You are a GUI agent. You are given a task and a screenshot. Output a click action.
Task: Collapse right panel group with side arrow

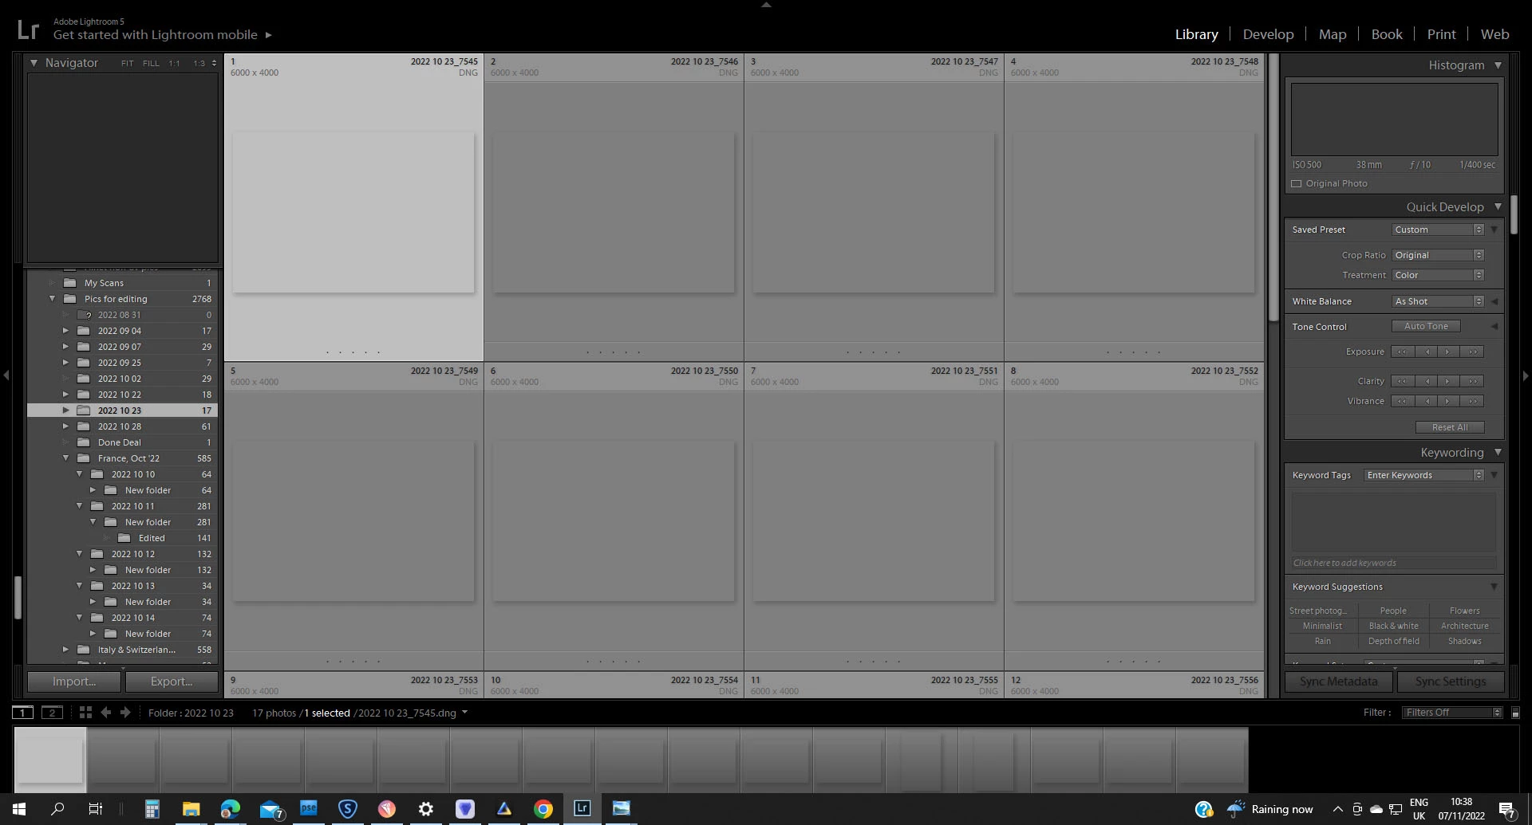pyautogui.click(x=1526, y=375)
